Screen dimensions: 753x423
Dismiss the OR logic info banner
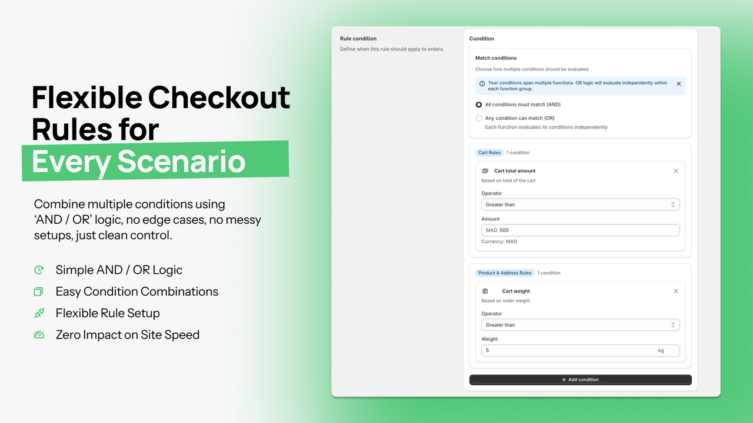(678, 84)
